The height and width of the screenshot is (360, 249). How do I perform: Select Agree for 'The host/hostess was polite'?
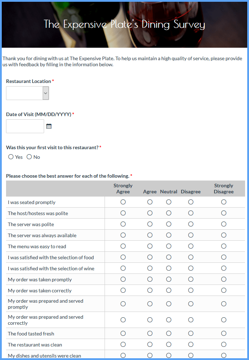point(150,213)
